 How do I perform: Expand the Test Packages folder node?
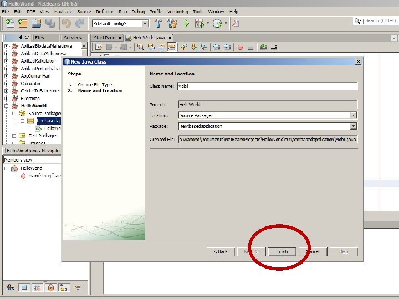(14, 136)
